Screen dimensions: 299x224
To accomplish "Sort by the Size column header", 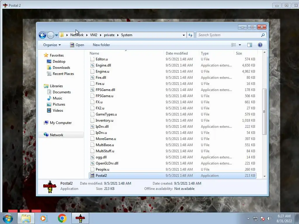I will click(246, 53).
